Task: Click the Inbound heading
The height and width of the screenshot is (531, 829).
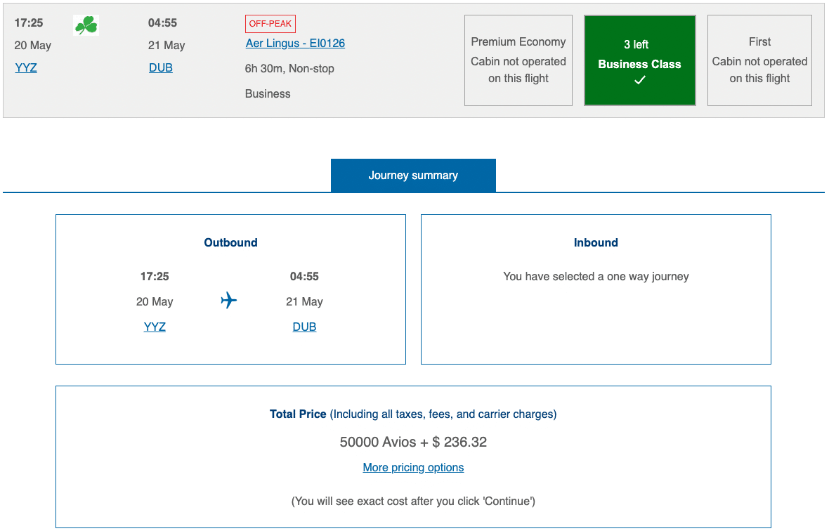Action: (596, 243)
